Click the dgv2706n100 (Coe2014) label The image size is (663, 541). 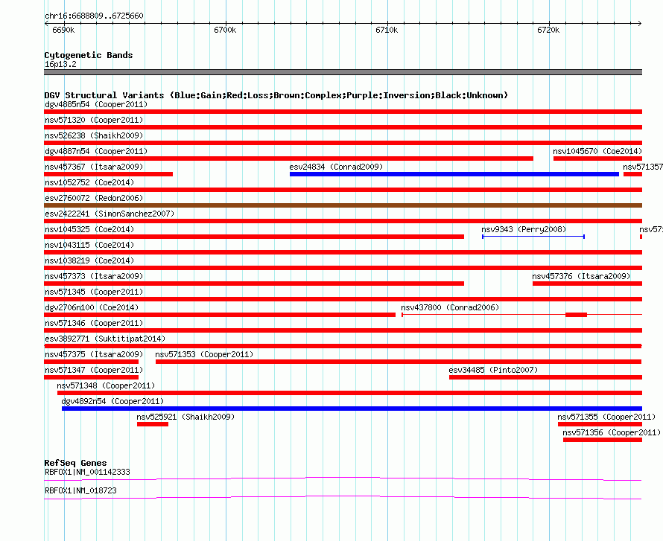click(x=92, y=308)
